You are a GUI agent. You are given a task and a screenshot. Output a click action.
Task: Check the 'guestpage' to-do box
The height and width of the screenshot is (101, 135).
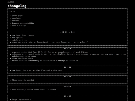[10, 18]
